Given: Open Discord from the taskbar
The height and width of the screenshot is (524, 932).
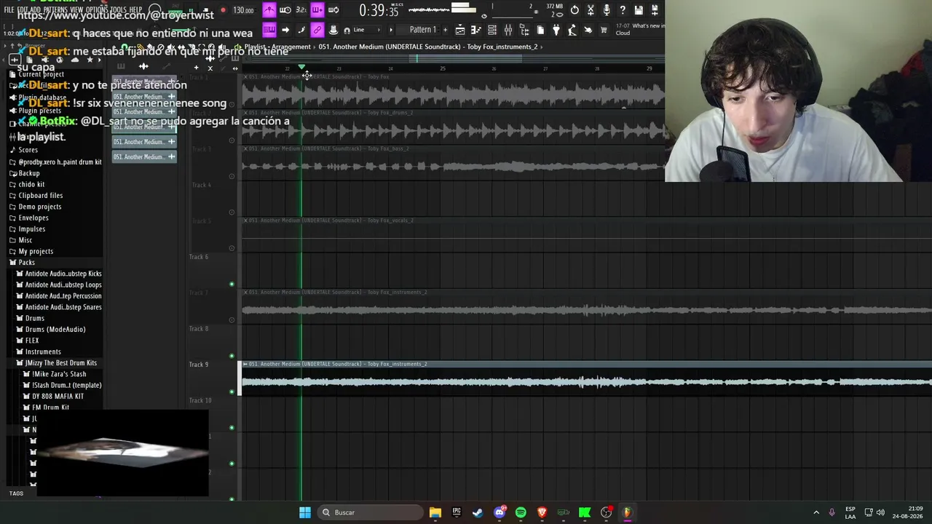Looking at the screenshot, I should [499, 512].
